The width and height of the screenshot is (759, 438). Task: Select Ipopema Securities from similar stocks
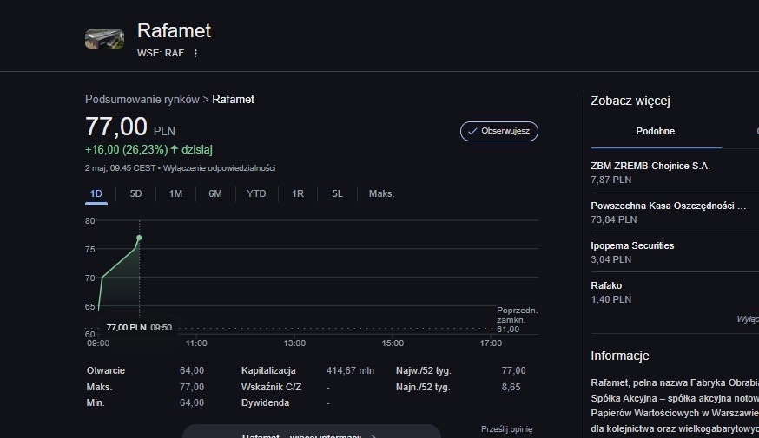click(x=632, y=245)
